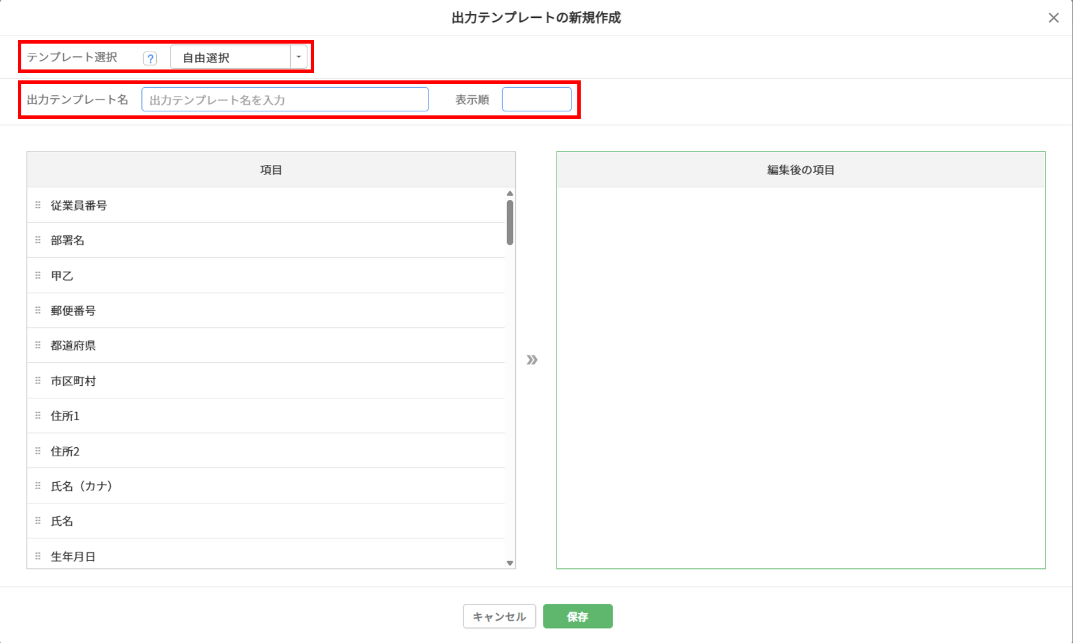The height and width of the screenshot is (643, 1073).
Task: Click the 保存 button
Action: click(577, 617)
